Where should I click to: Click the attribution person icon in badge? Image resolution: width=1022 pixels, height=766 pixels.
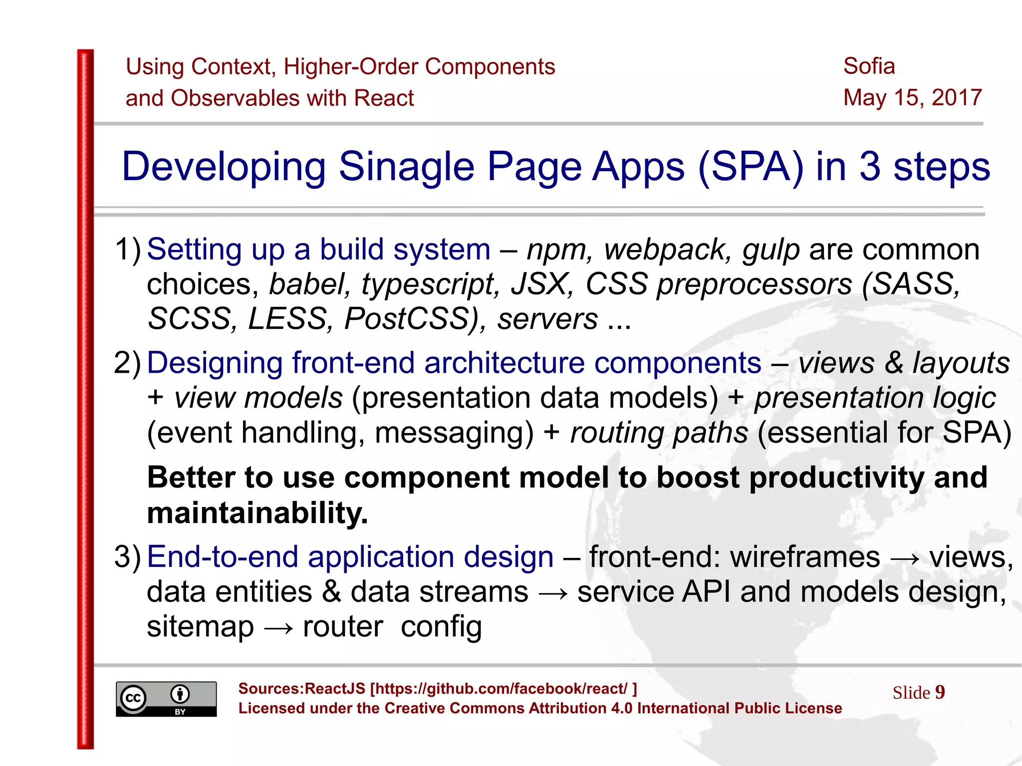(180, 693)
